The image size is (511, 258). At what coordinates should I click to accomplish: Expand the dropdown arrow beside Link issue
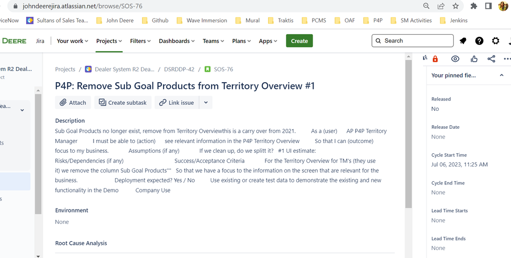(x=206, y=103)
